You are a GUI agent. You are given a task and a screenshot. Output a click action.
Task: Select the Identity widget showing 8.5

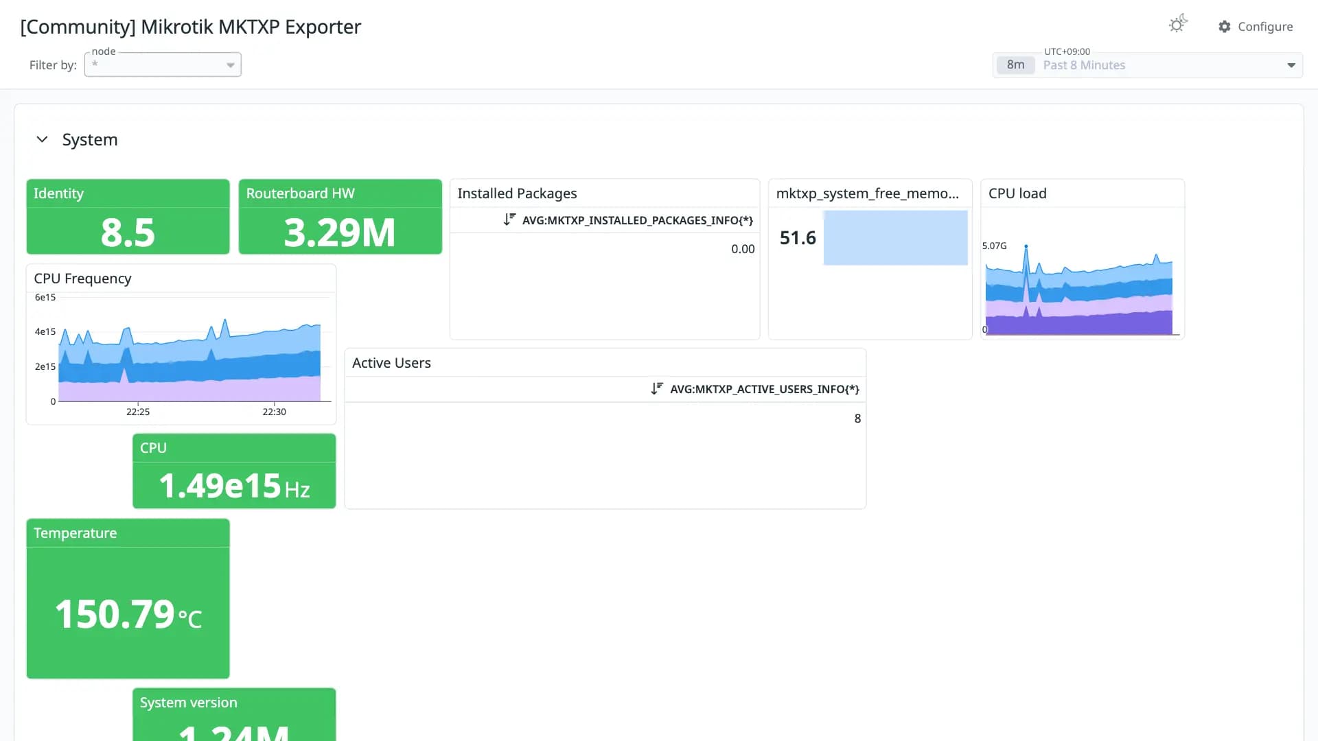pyautogui.click(x=128, y=217)
